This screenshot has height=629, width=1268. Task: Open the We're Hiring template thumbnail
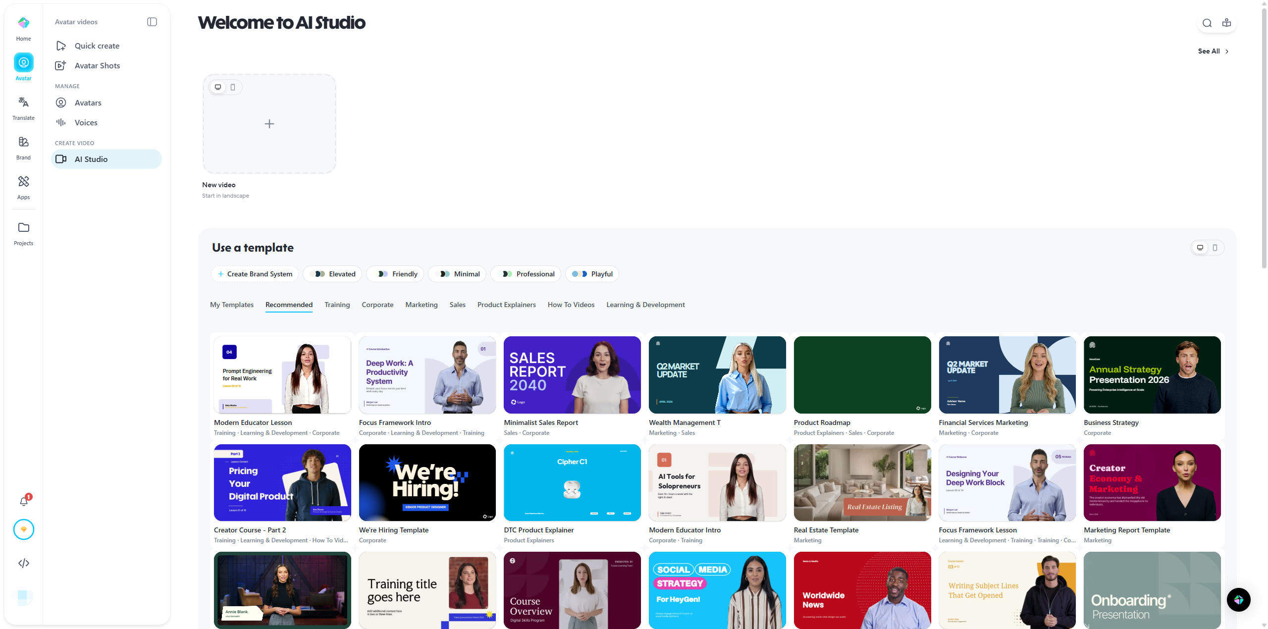[x=427, y=482]
